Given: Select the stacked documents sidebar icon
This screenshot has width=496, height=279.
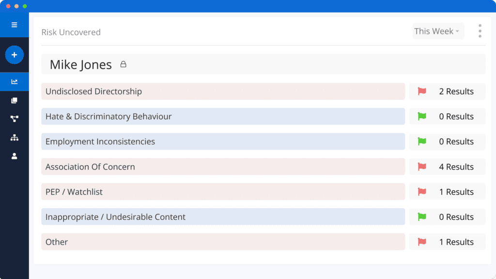Looking at the screenshot, I should 14,100.
